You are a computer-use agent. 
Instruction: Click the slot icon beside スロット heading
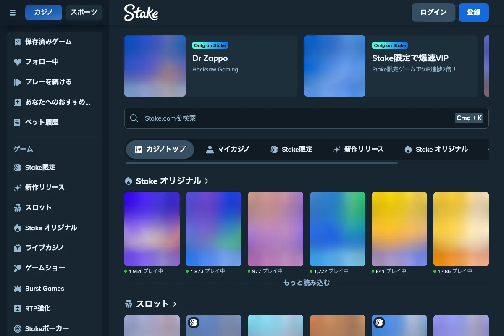pyautogui.click(x=129, y=304)
